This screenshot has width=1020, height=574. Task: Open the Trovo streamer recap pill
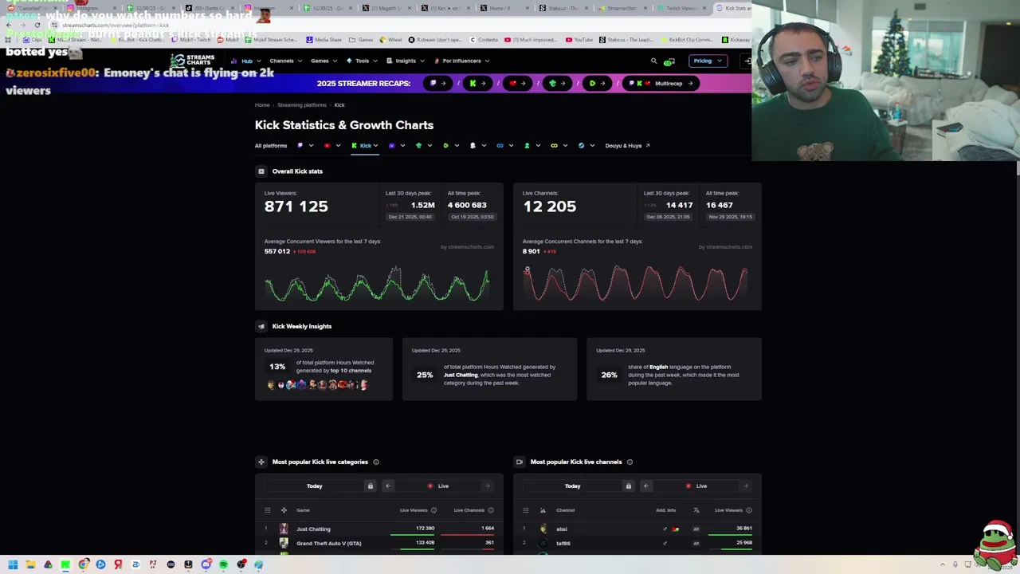click(x=557, y=83)
